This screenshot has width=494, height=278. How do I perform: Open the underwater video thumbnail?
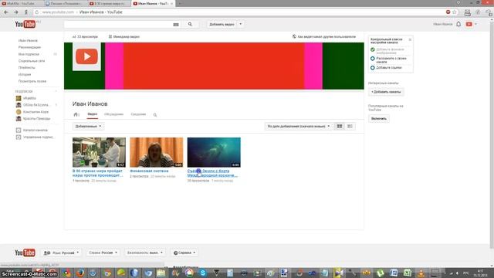pyautogui.click(x=214, y=152)
